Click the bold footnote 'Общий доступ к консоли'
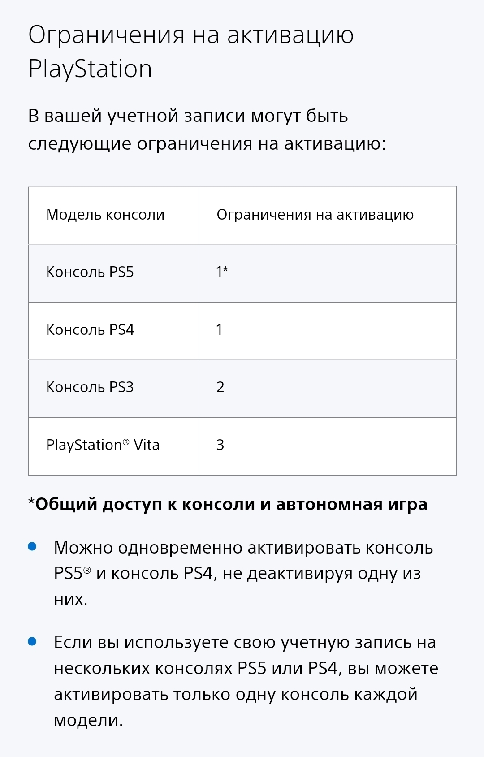The image size is (484, 757). 231,505
